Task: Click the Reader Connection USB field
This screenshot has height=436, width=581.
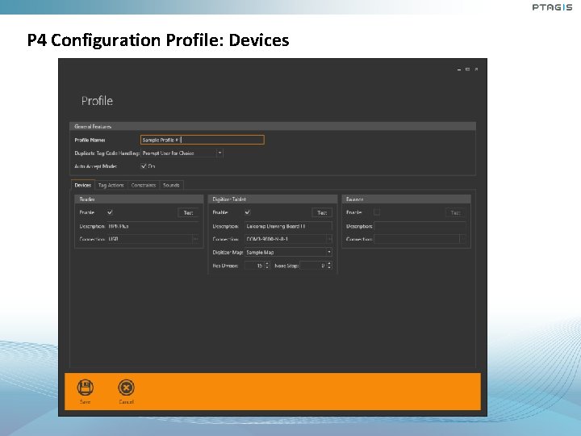Action: click(150, 239)
